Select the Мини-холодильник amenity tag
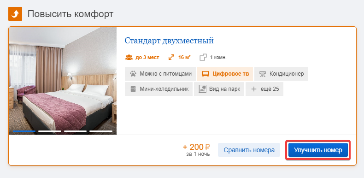Viewport: 364px width, 178px height. [159, 89]
